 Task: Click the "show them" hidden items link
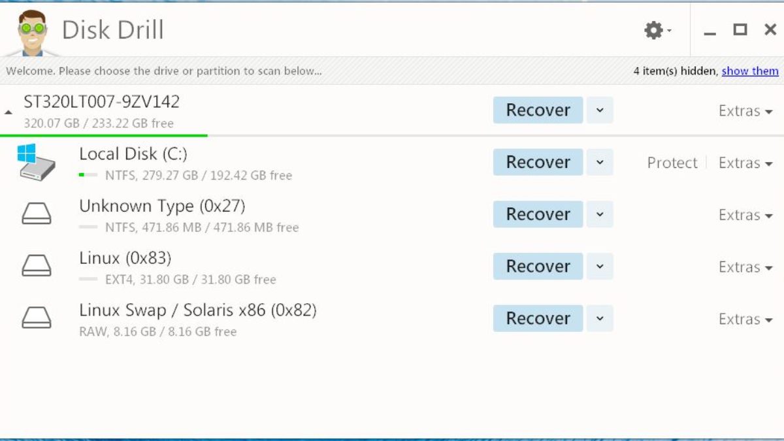[750, 71]
